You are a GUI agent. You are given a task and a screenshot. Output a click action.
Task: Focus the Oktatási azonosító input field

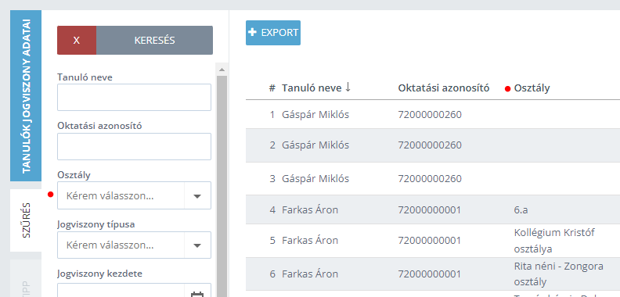coord(134,146)
